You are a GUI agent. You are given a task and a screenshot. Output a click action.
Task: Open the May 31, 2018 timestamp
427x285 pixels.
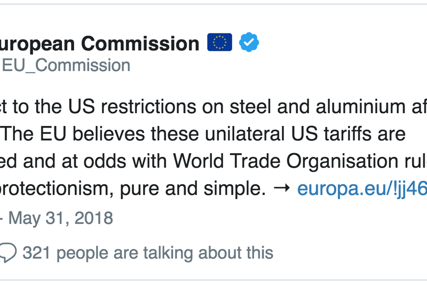click(61, 218)
